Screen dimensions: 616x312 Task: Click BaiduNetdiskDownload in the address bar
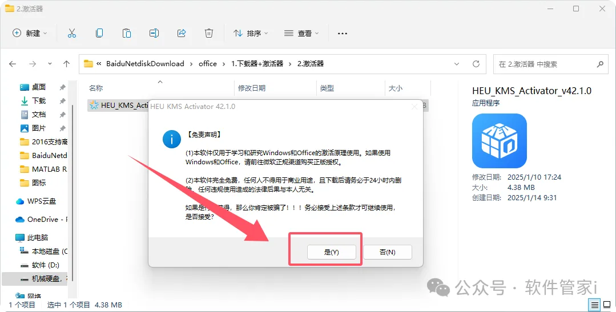click(145, 63)
